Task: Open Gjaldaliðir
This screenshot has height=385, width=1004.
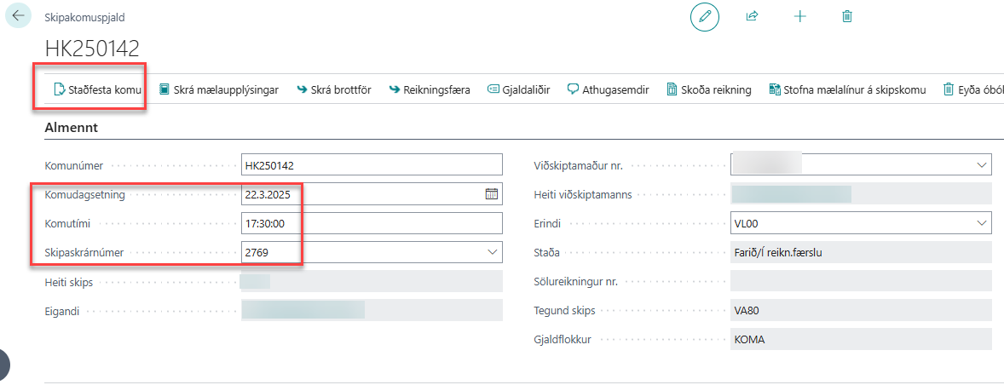Action: (x=518, y=89)
